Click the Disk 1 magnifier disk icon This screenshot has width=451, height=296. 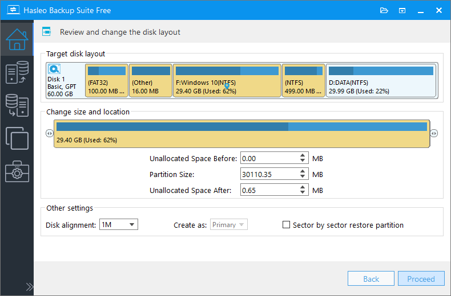pos(54,69)
